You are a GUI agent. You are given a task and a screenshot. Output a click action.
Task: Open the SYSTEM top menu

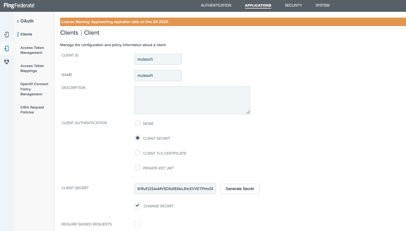[x=322, y=5]
